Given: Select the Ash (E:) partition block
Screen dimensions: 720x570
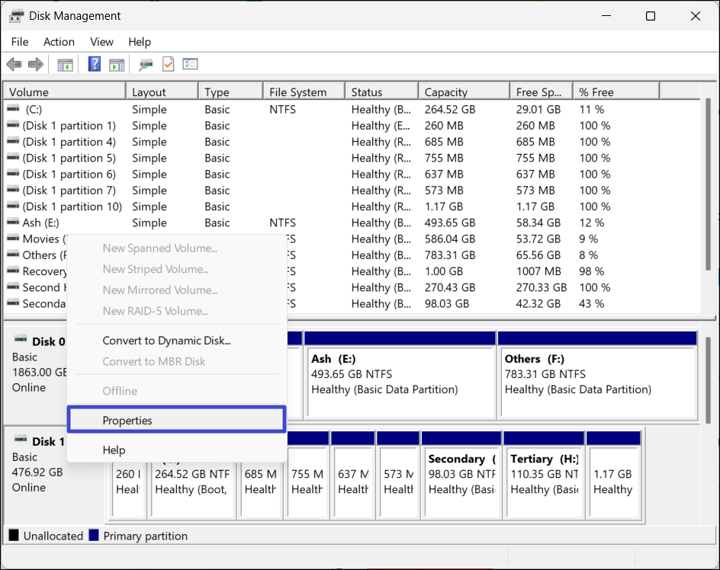Looking at the screenshot, I should click(x=400, y=381).
